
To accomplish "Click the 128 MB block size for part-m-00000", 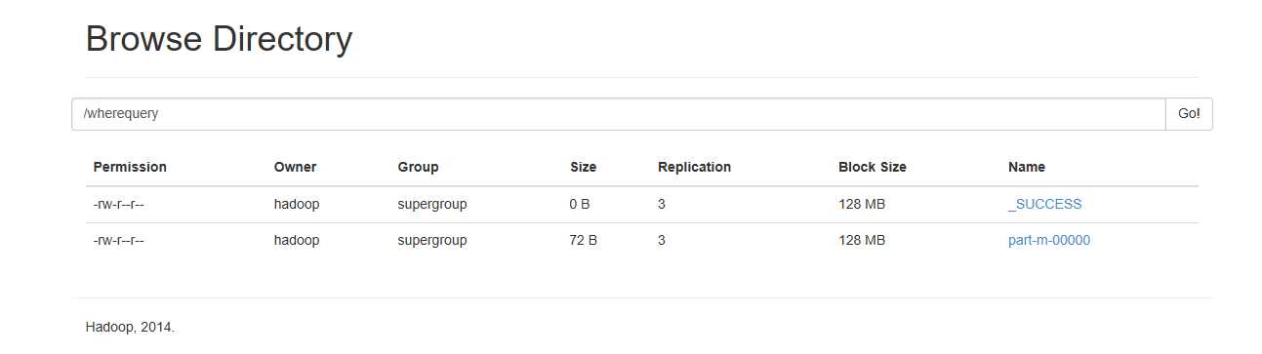I will click(862, 240).
